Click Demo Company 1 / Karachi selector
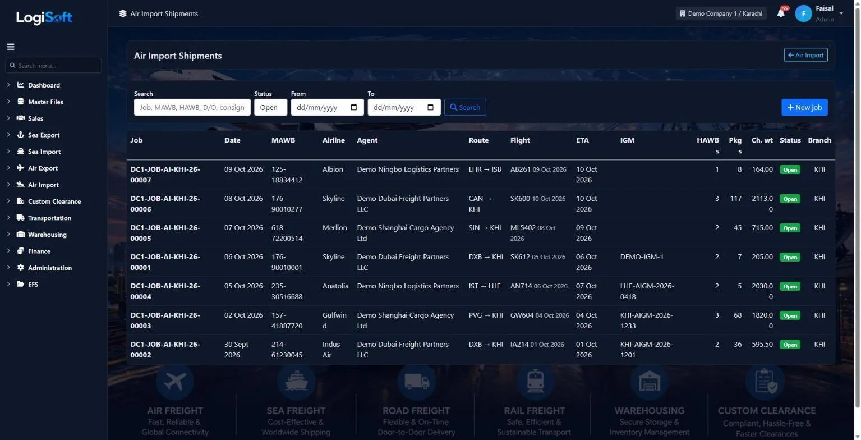This screenshot has height=440, width=861. [721, 13]
